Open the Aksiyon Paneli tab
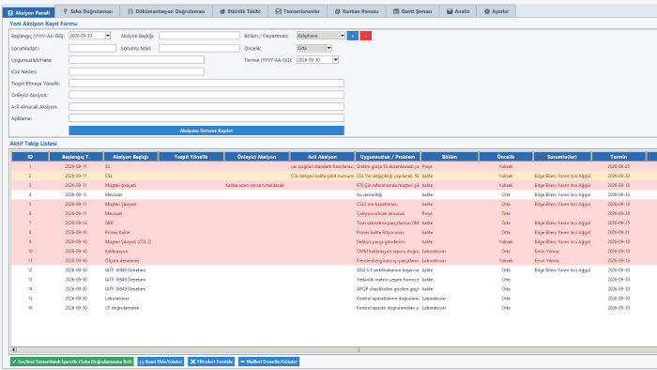Screen dimensions: 657x370 [x=28, y=11]
